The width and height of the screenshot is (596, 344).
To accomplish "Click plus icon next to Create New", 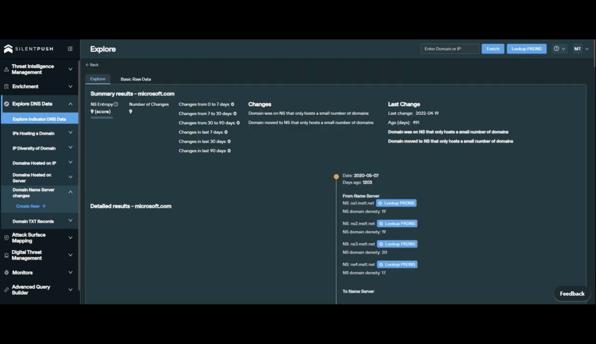I will click(x=44, y=206).
